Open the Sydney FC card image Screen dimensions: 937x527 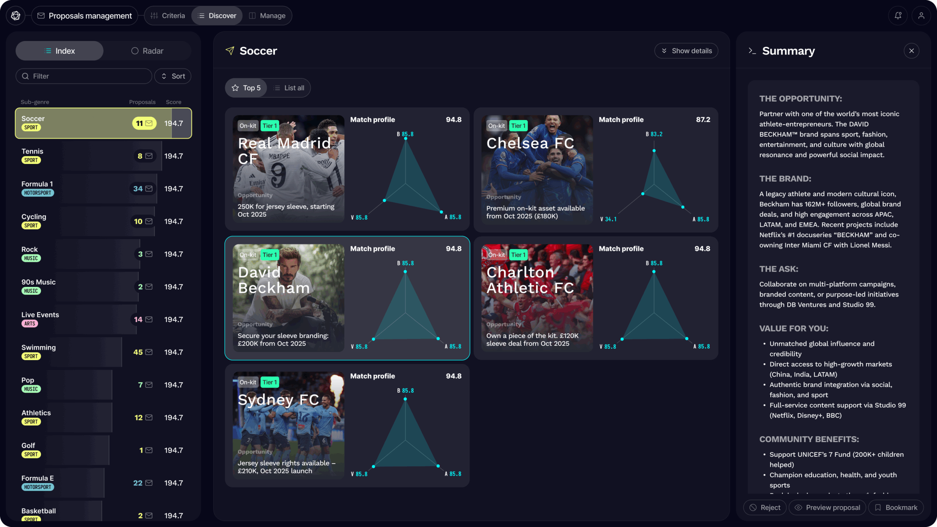(x=288, y=426)
